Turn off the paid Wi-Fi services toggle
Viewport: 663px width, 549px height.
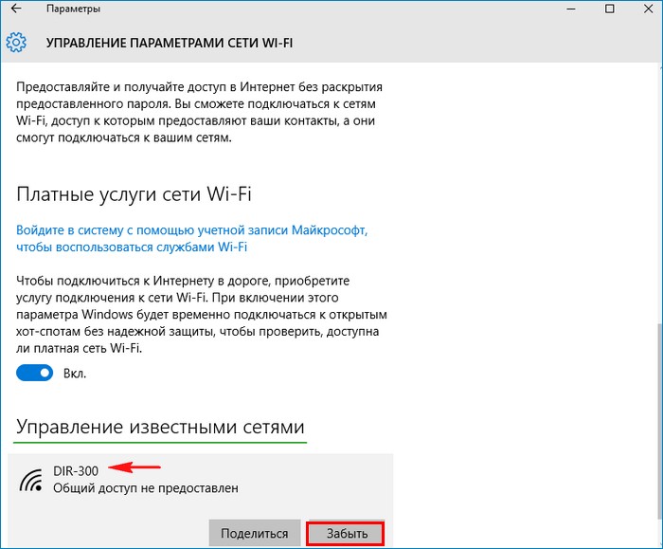[35, 373]
